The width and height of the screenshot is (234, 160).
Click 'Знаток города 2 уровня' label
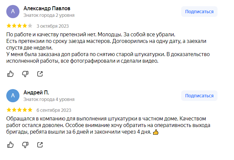[x=49, y=15]
